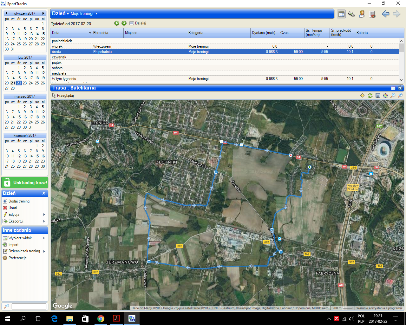
Task: Select the Przeglądaj pointer tool
Action: click(x=63, y=96)
